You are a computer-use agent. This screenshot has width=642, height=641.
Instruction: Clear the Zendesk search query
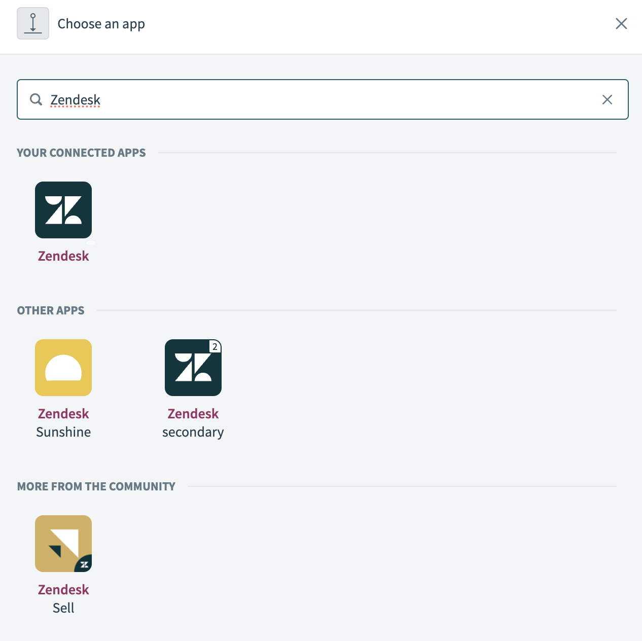(x=607, y=99)
